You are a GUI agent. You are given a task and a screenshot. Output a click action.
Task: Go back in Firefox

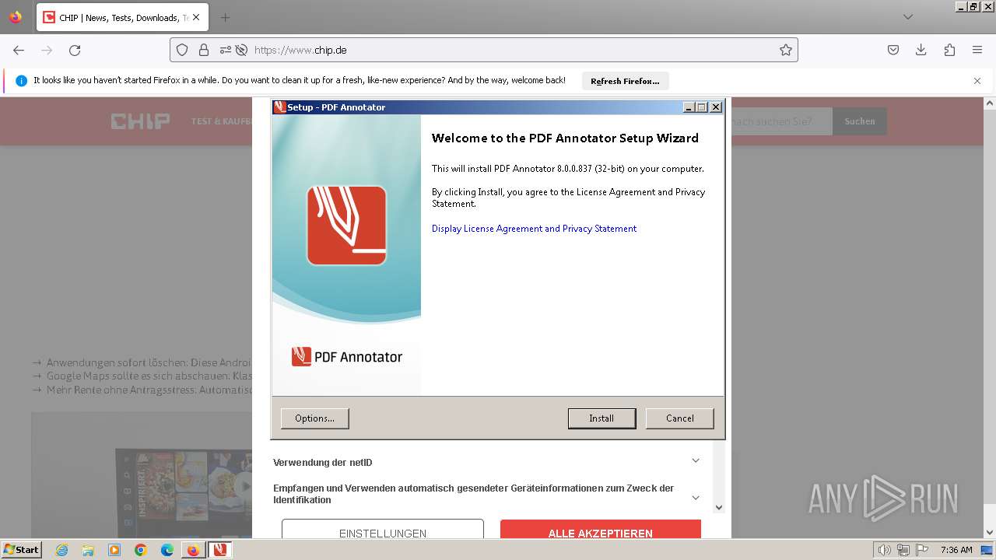click(x=19, y=50)
